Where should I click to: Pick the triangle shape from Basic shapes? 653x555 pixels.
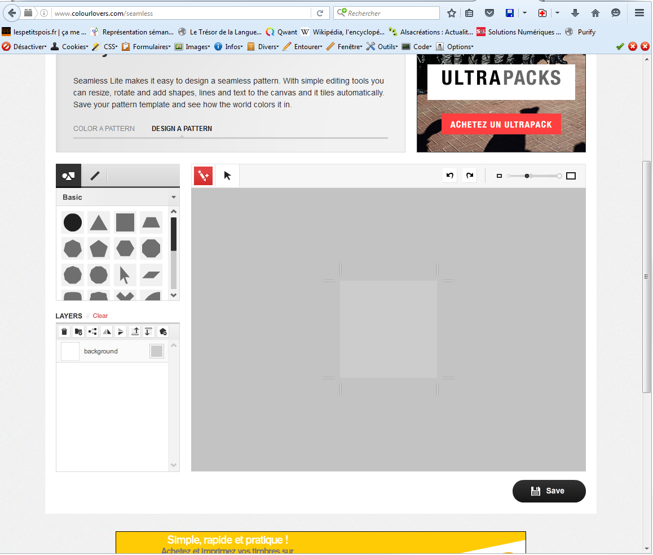99,222
